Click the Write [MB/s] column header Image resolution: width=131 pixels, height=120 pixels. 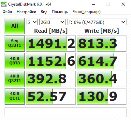coord(102,31)
